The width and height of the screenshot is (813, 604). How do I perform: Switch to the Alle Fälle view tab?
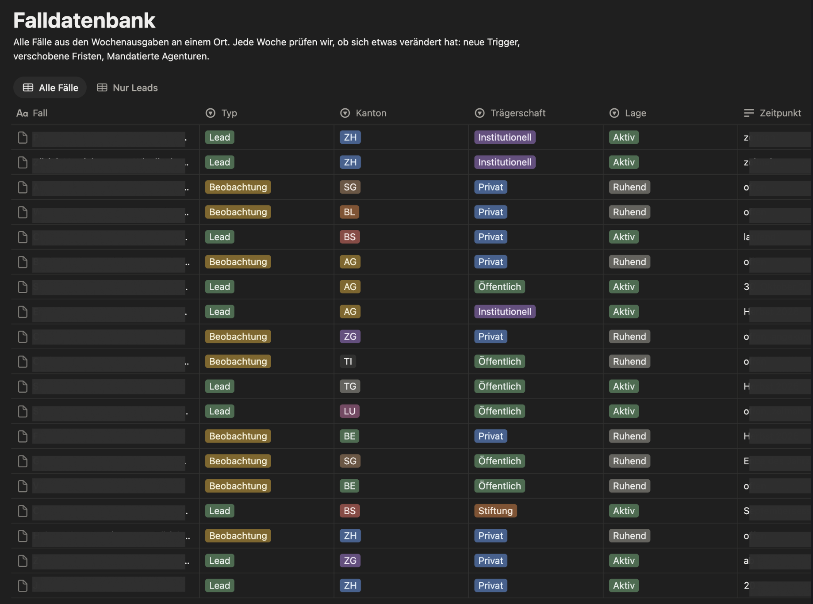(x=50, y=88)
